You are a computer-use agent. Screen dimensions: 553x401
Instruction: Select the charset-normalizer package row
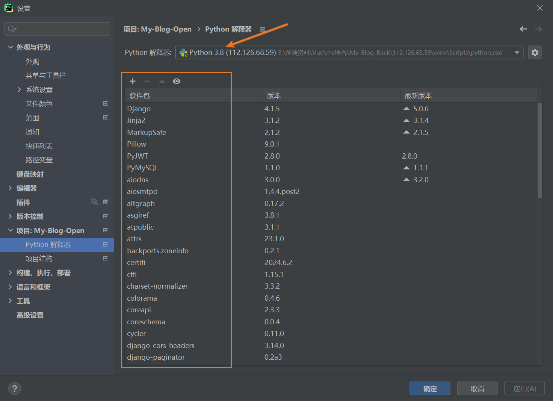click(x=331, y=286)
